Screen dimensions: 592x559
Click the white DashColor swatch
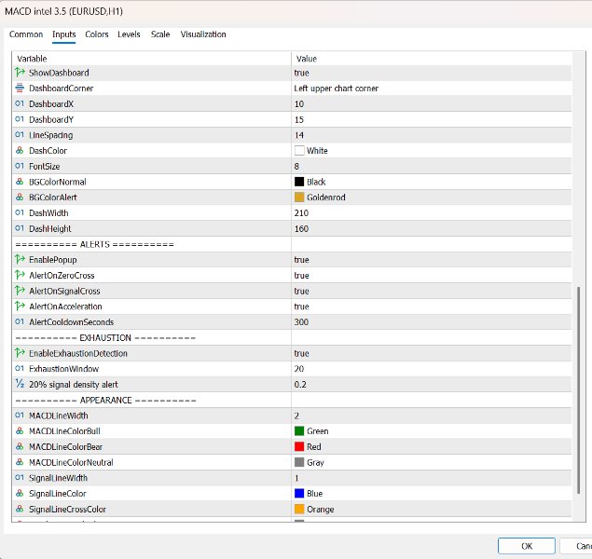click(x=299, y=151)
